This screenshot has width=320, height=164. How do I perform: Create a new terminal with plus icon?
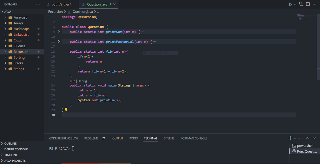click(290, 138)
